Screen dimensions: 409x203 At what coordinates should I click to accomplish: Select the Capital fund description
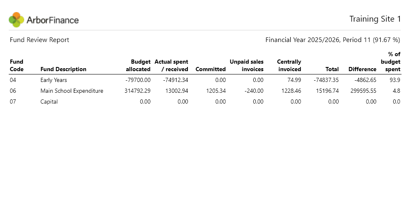pos(49,101)
